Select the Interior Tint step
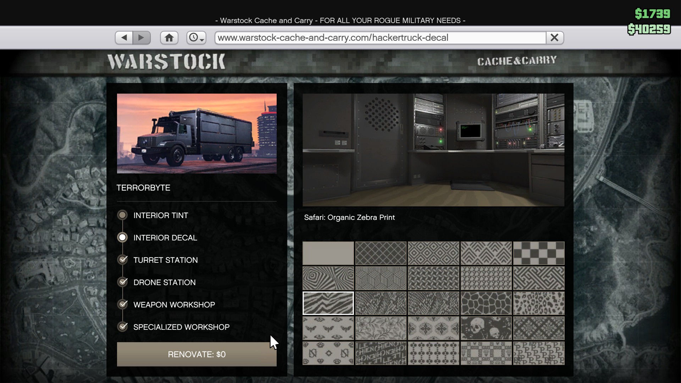This screenshot has width=681, height=383. click(160, 215)
